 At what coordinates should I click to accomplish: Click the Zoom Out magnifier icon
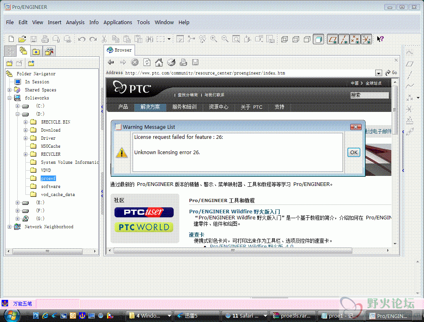coord(225,39)
